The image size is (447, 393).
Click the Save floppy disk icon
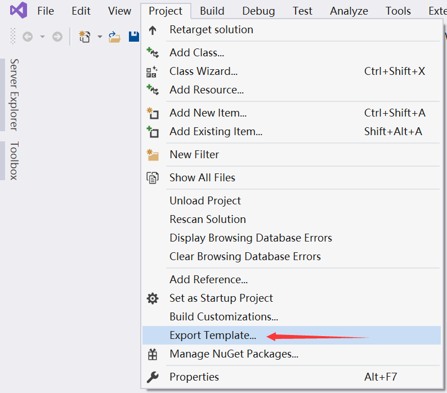coord(133,37)
